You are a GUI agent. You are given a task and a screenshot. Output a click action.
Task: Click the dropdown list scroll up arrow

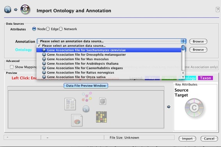pyautogui.click(x=183, y=73)
